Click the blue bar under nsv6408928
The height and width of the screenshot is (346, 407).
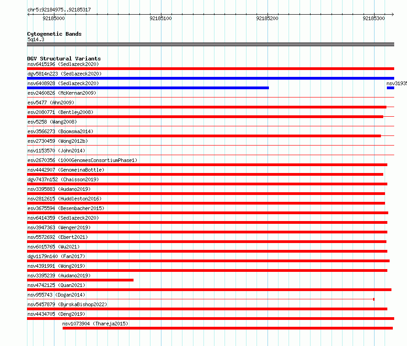[x=148, y=88]
